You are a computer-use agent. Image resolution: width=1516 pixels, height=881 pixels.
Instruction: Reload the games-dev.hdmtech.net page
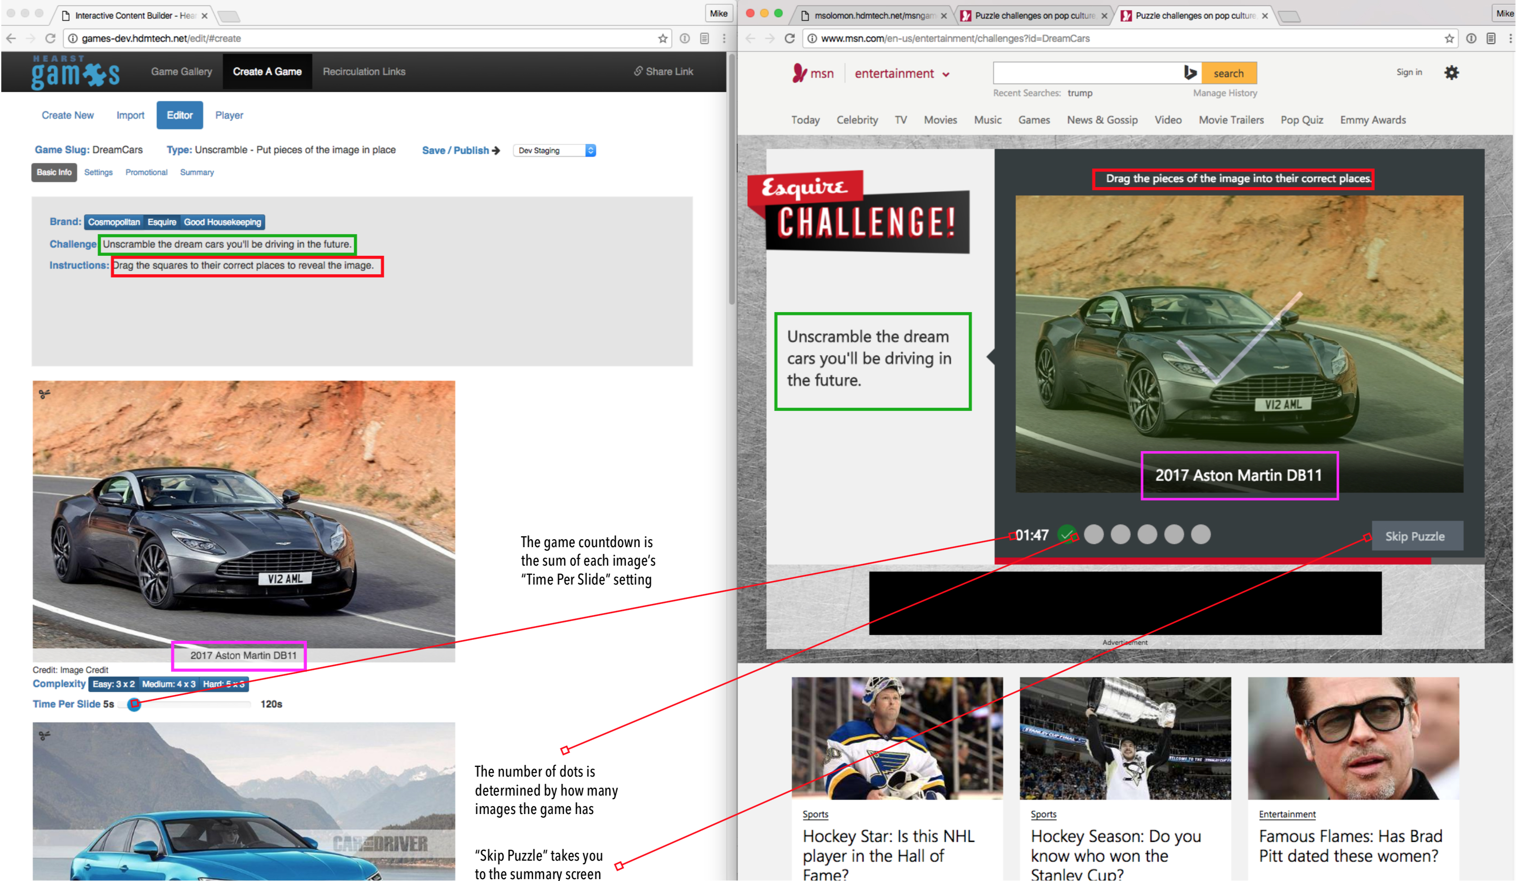[50, 38]
